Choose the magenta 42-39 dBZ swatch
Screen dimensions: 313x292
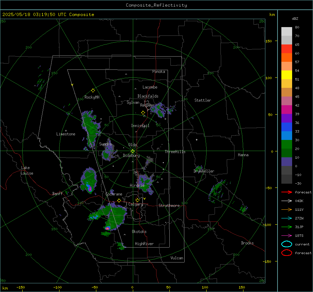(287, 110)
